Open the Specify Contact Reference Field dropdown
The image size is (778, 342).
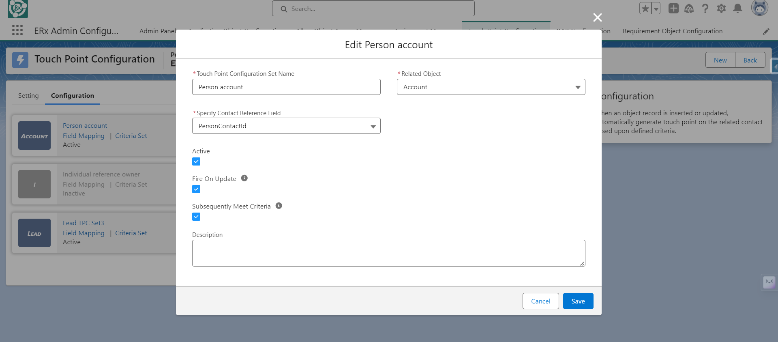286,126
